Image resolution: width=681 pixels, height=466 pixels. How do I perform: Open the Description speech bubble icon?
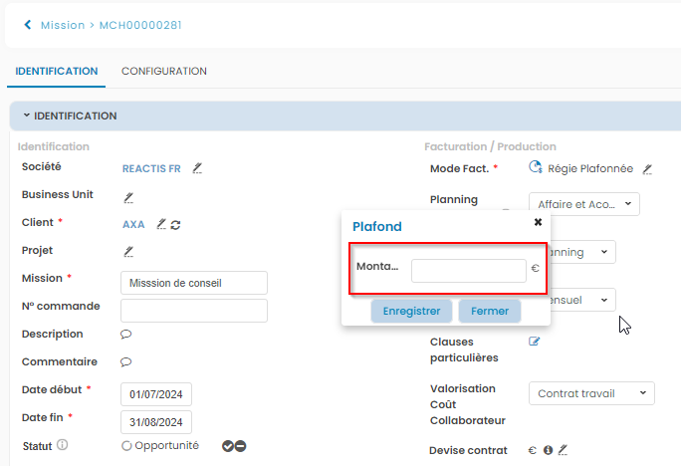click(126, 335)
